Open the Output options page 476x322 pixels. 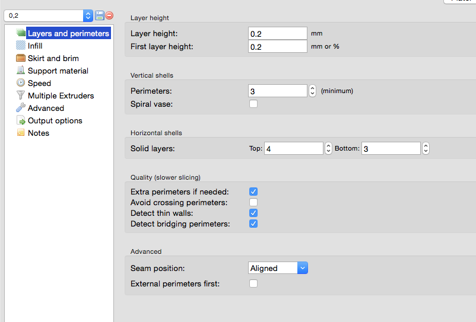tap(55, 120)
